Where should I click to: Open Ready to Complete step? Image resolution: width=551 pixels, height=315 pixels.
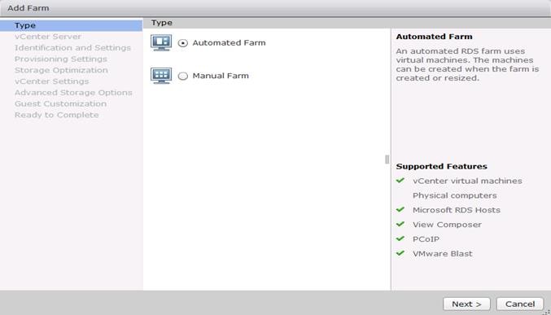57,115
